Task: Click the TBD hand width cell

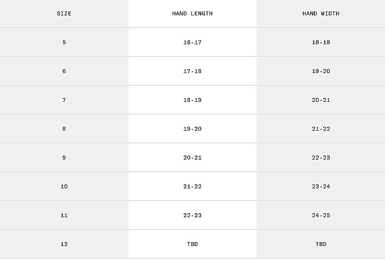Action: coord(321,244)
